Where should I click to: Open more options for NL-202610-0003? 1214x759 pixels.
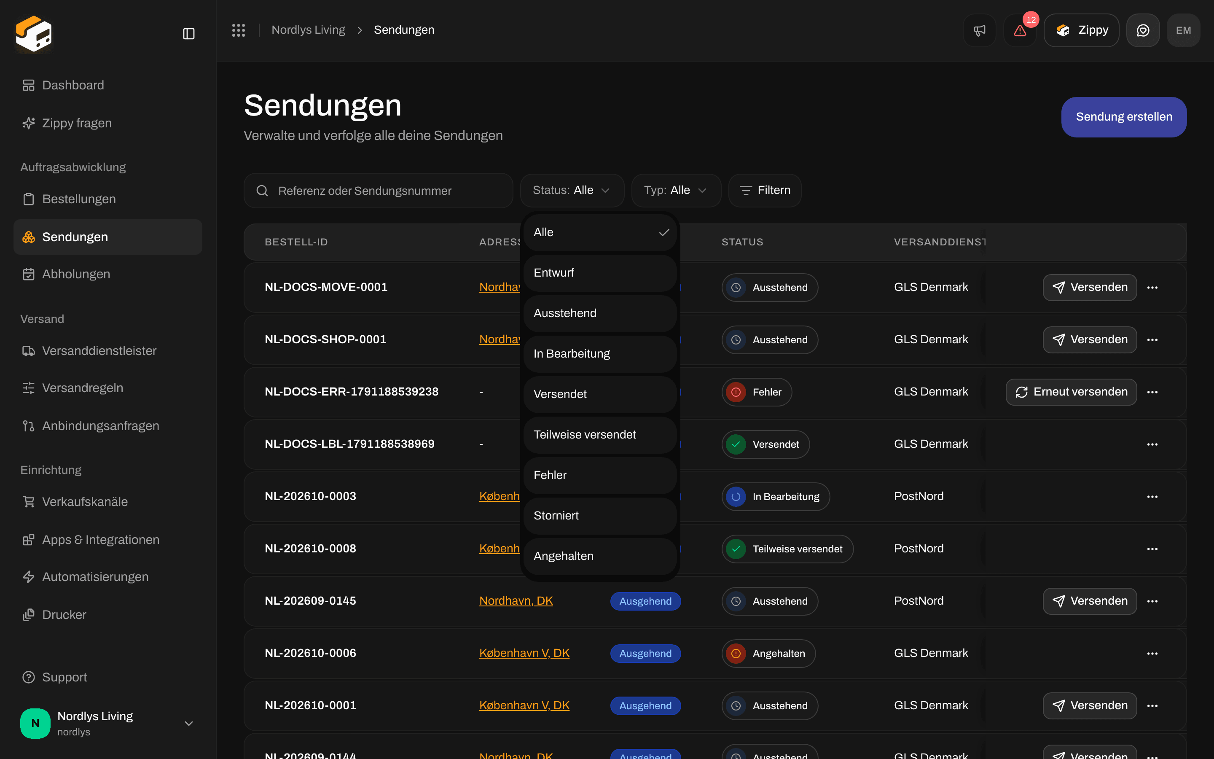(x=1152, y=496)
